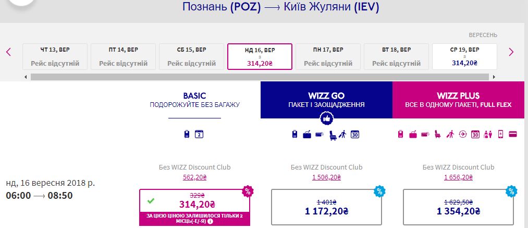Click the 562,20₴ non-club BASIC price link

coord(194,177)
